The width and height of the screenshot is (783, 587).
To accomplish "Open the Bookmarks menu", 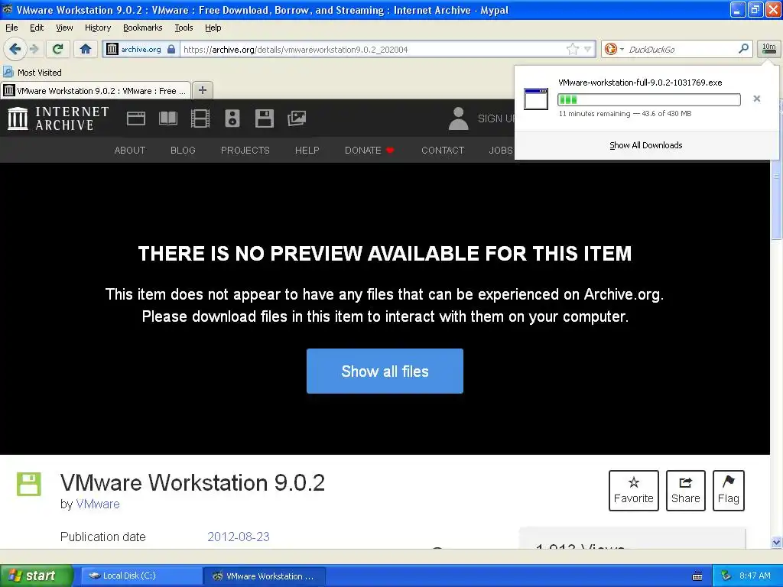I will (143, 28).
